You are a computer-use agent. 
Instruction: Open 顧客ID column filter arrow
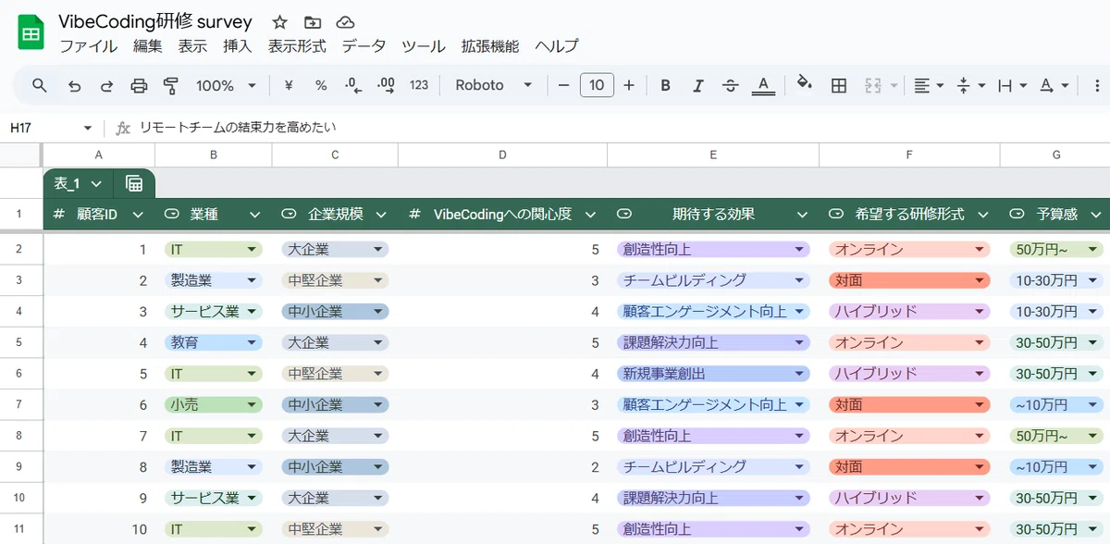138,215
